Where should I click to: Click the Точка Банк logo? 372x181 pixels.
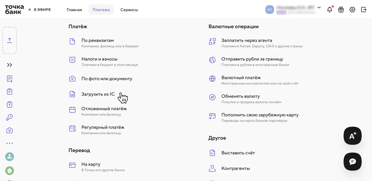tap(15, 10)
